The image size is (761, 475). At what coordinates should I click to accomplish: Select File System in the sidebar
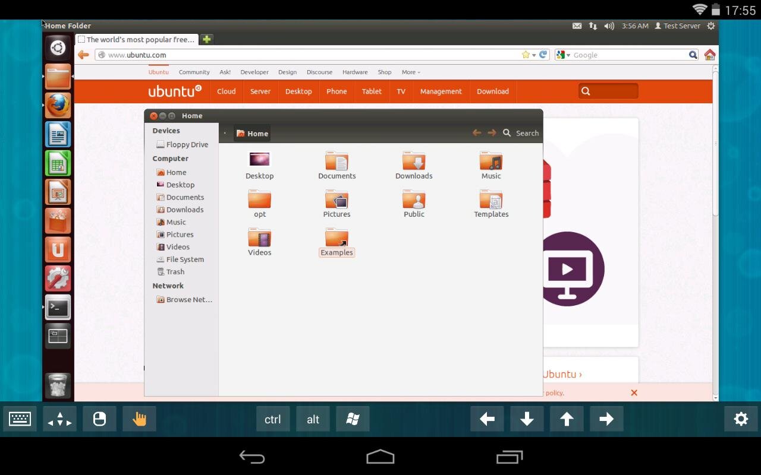180,259
